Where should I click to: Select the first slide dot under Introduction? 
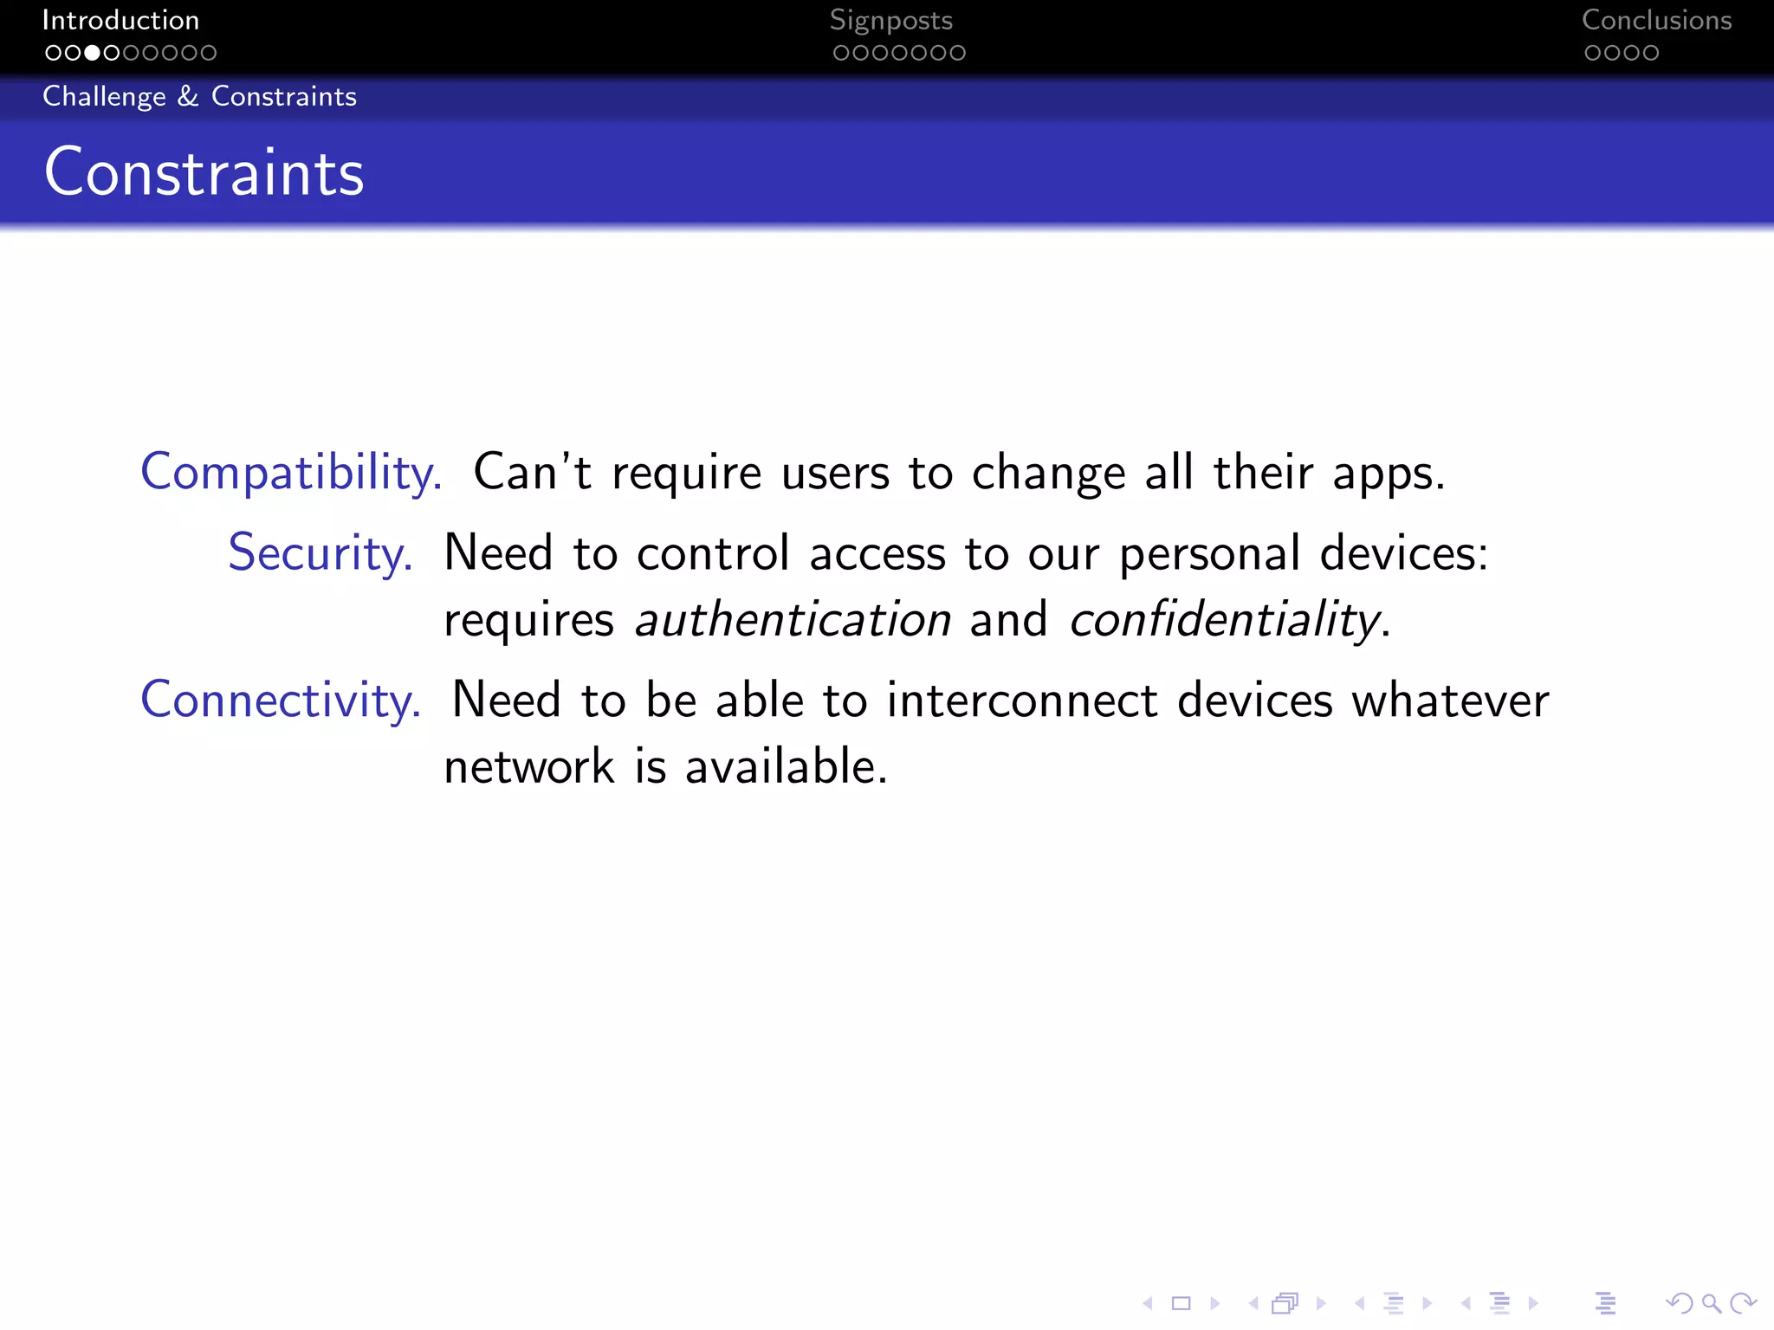(x=53, y=53)
